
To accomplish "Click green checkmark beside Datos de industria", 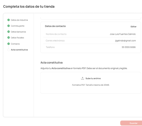I will 9,20.
